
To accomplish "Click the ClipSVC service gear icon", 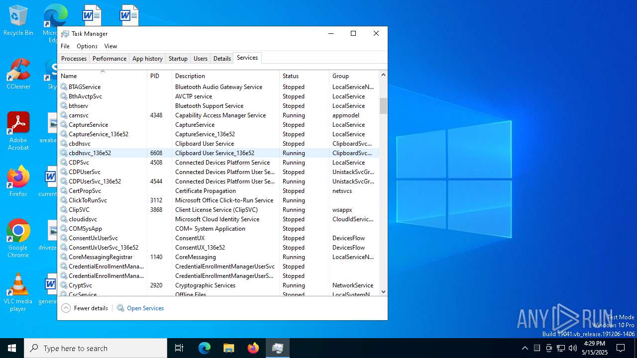I will click(x=64, y=209).
